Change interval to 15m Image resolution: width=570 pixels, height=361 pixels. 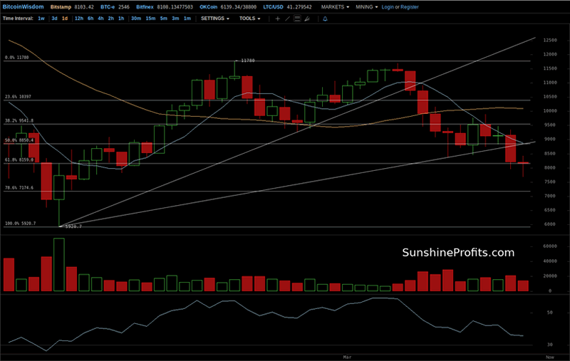pyautogui.click(x=150, y=19)
